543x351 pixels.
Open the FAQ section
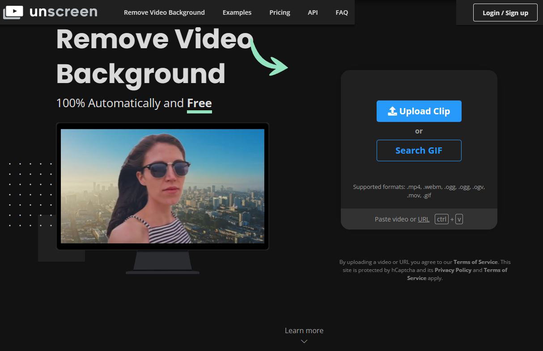342,13
